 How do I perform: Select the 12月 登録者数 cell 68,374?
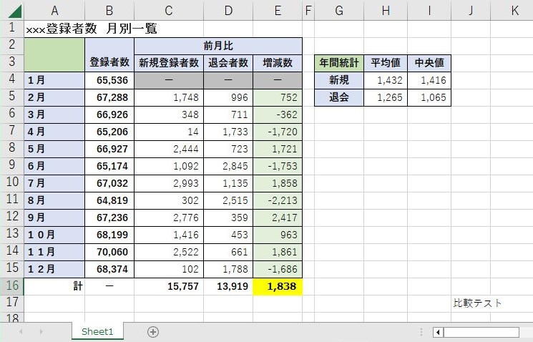tap(109, 270)
